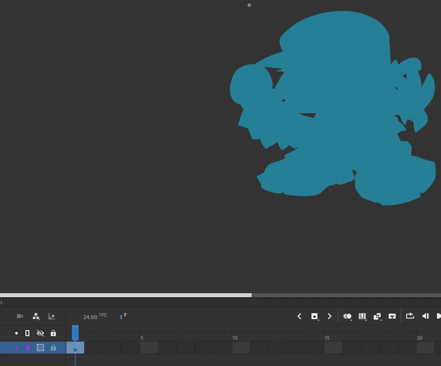Viewport: 441px width, 366px height.
Task: Click the stage horizontal scrollbar thumb
Action: (x=126, y=295)
